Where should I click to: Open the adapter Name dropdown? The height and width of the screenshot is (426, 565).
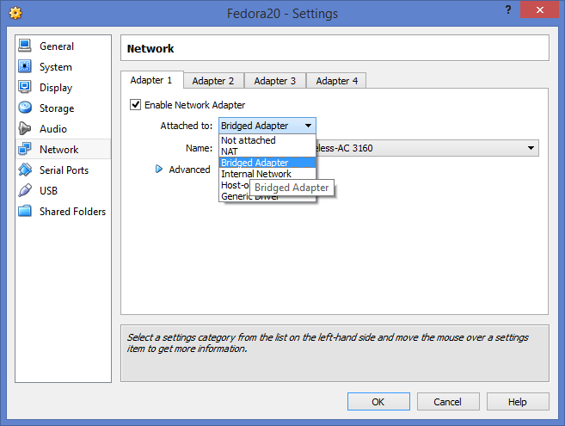point(427,148)
